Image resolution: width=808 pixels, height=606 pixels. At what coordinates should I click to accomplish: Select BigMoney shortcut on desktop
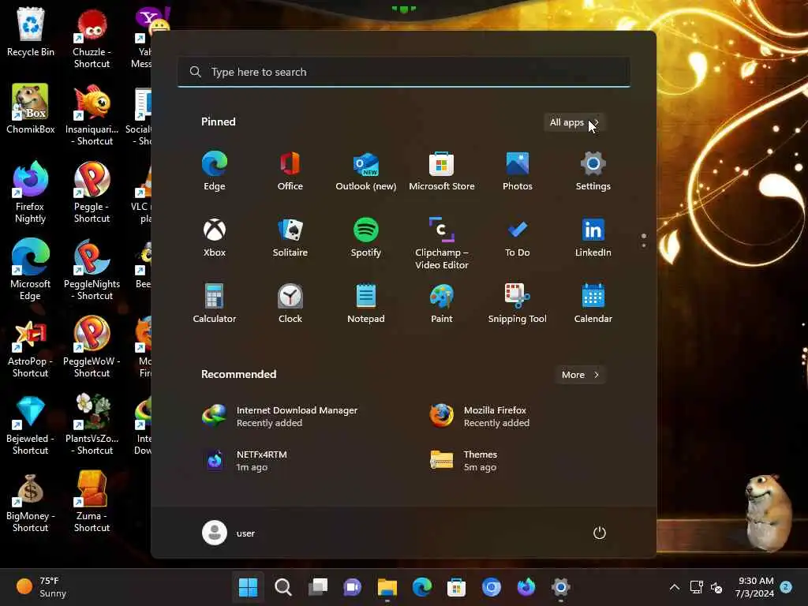point(31,502)
